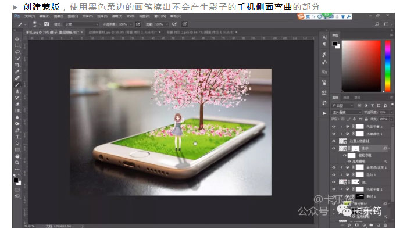Screen dimensions: 407x229
Task: Select the Rectangular Marquee tool
Action: [17, 45]
